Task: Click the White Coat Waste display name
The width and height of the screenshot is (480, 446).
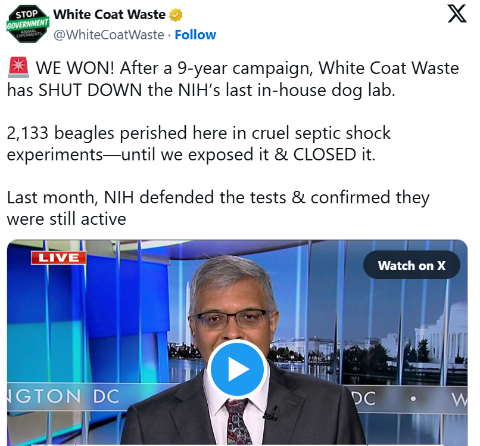Action: (x=110, y=15)
